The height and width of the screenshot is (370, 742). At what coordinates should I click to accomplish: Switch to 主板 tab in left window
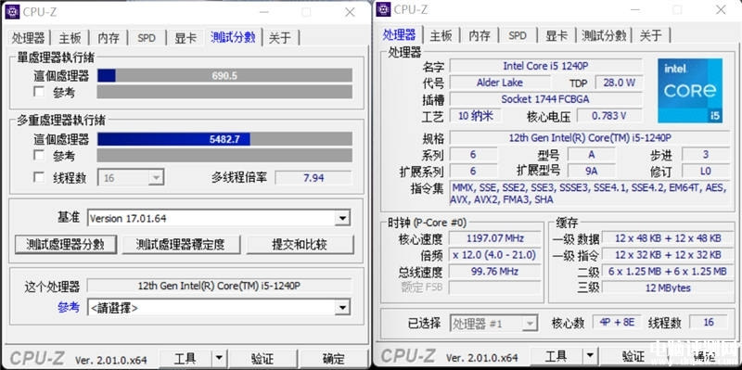(70, 38)
